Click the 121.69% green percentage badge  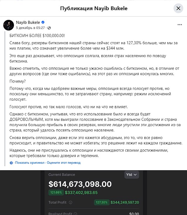(56, 192)
